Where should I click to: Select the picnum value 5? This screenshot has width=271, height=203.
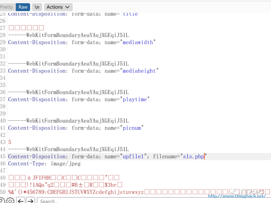tap(10, 142)
